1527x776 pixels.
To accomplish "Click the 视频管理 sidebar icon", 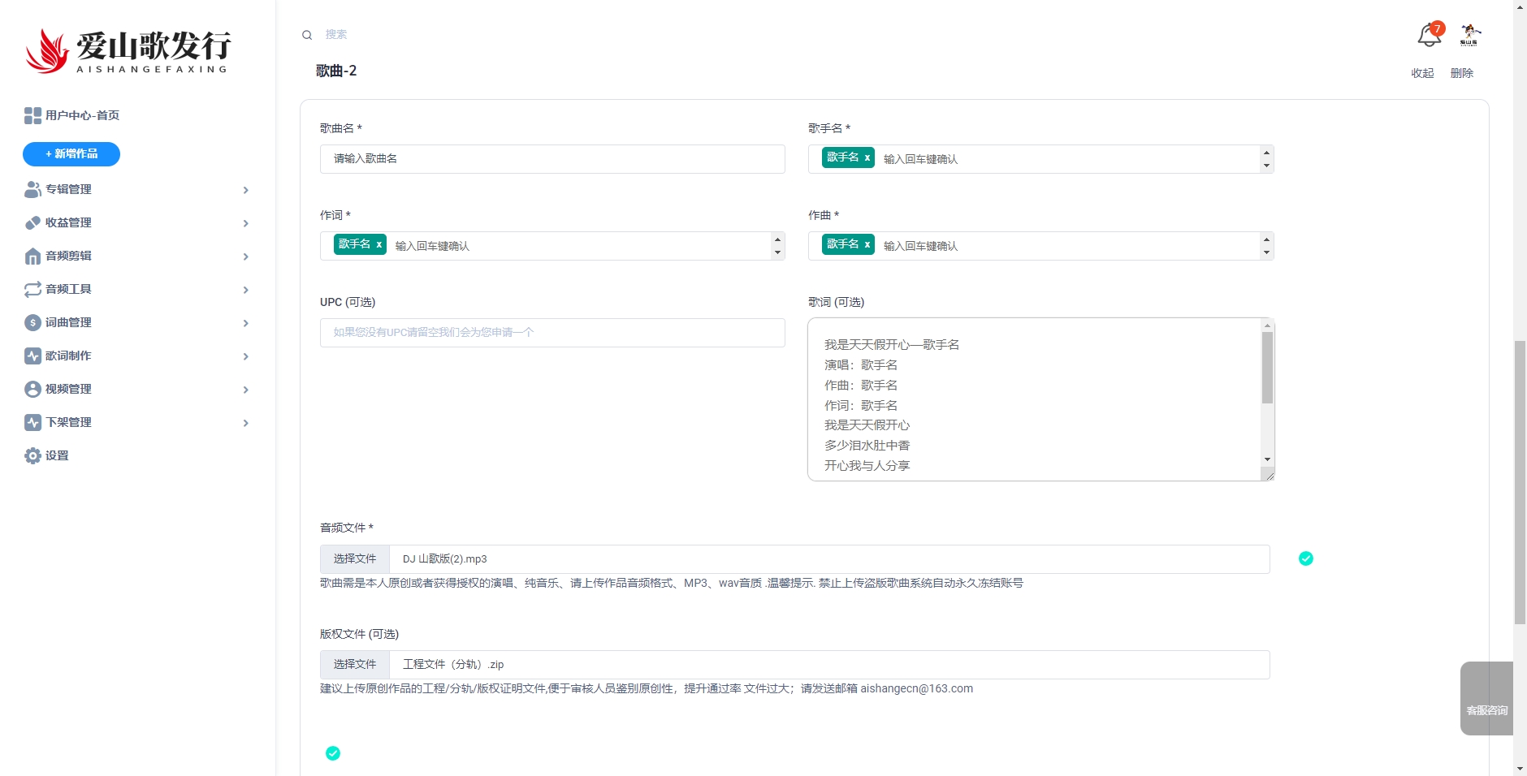I will tap(32, 390).
